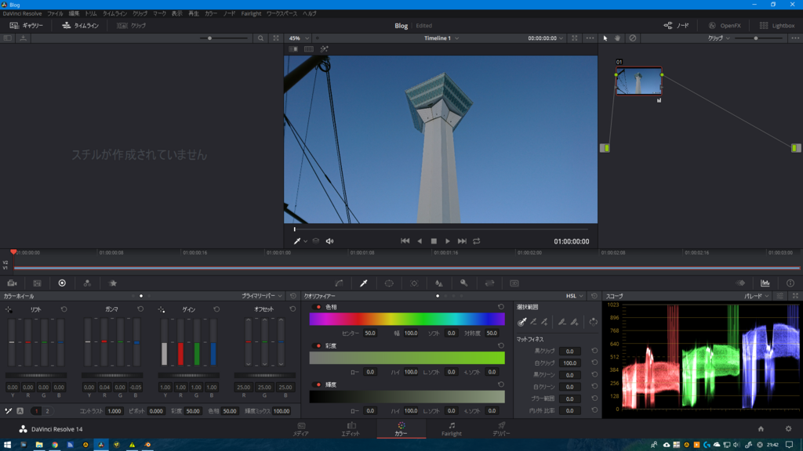803x451 pixels.
Task: Click the gallery thumbnail zoom slider
Action: (225, 38)
